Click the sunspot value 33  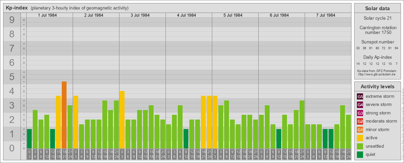coord(358,48)
